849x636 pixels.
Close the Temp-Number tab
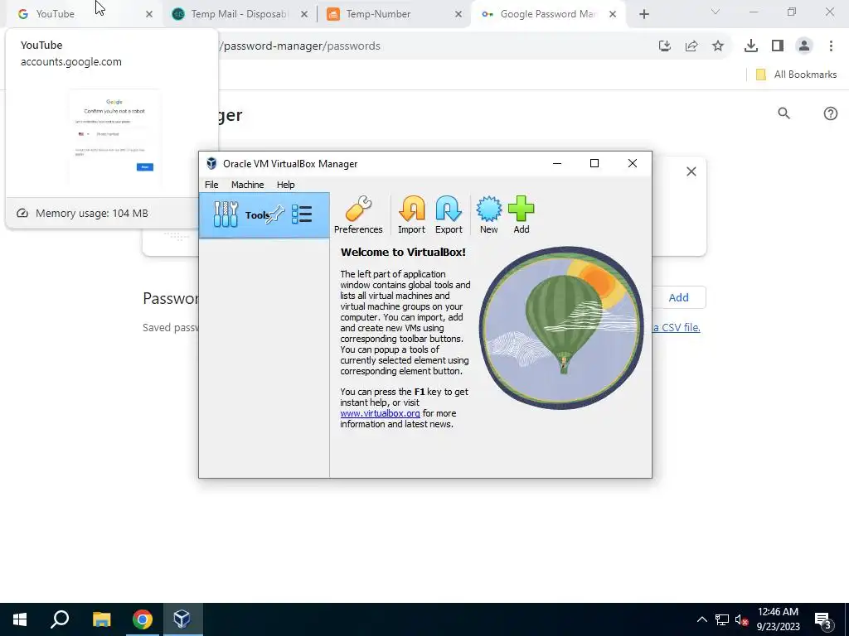(x=458, y=14)
